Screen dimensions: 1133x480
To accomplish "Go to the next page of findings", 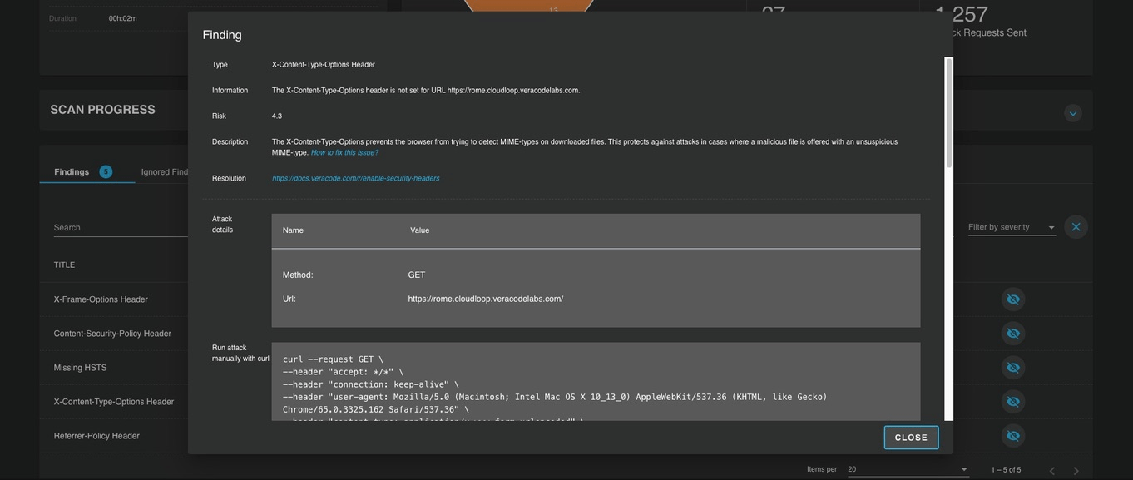I will pos(1075,471).
